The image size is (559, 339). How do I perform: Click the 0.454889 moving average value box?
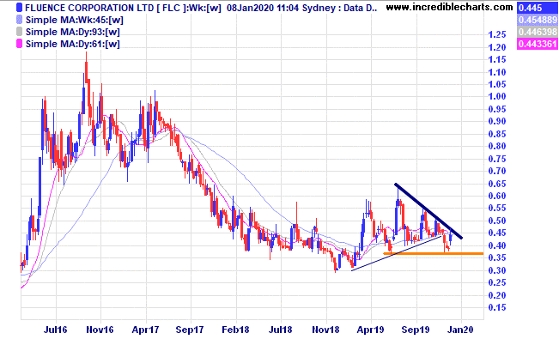(537, 20)
